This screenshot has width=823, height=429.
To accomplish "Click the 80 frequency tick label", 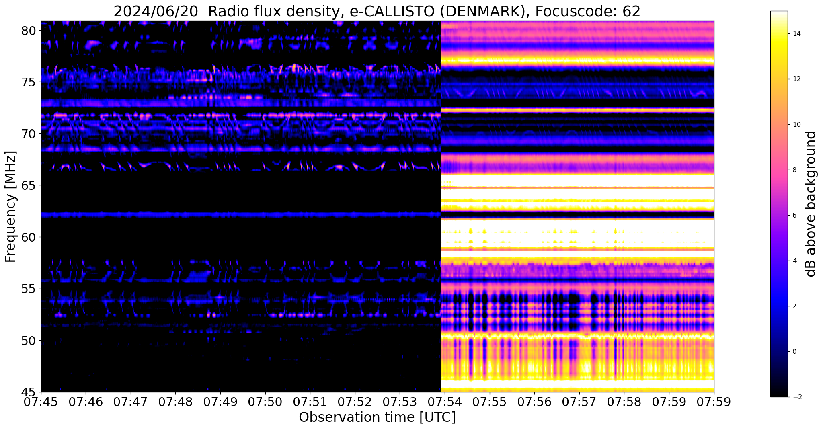I will pyautogui.click(x=29, y=31).
